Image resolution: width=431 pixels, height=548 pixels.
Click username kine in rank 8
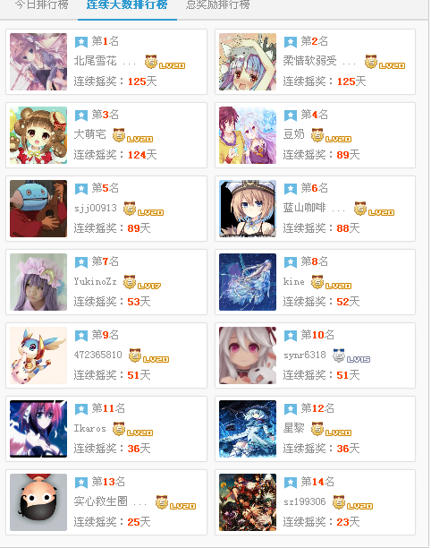[293, 281]
